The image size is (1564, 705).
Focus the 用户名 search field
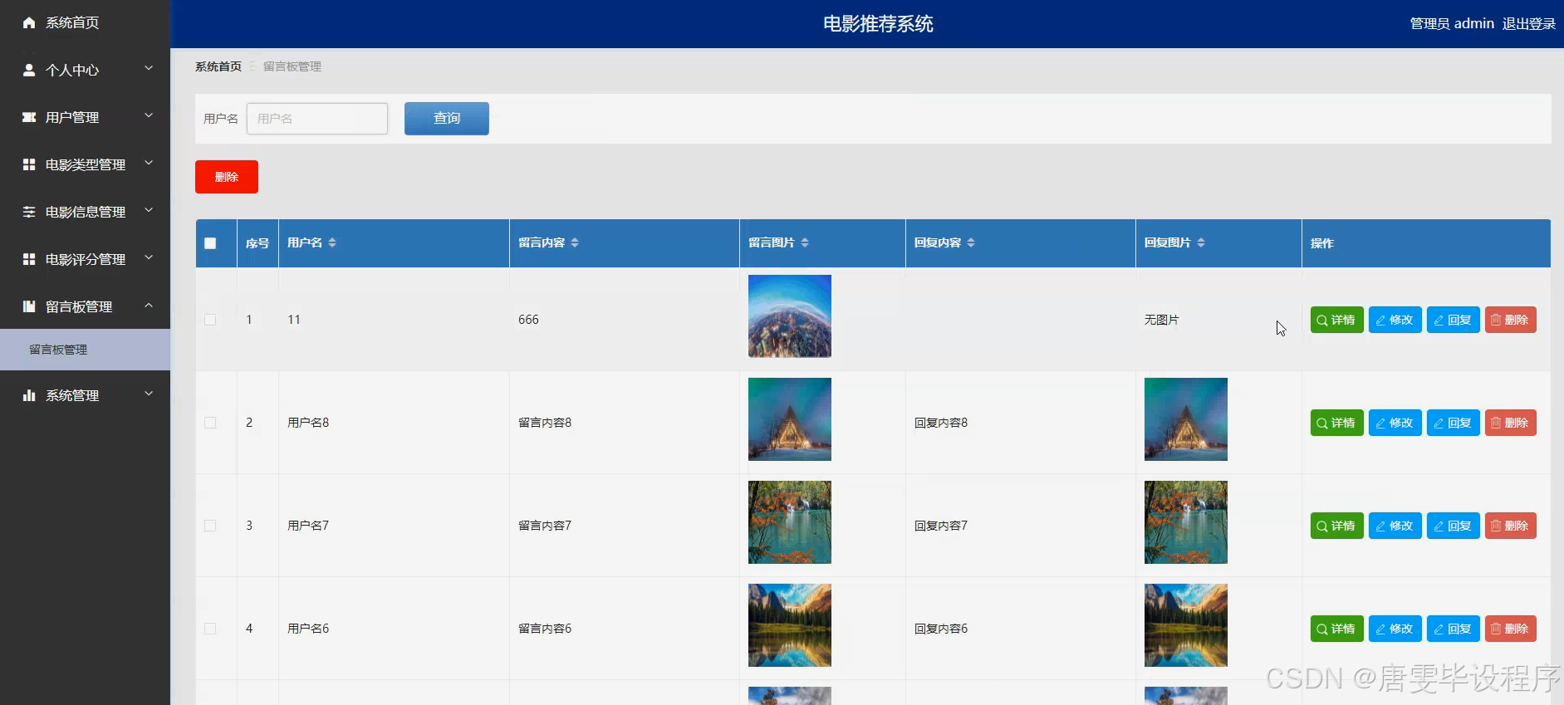coord(317,119)
